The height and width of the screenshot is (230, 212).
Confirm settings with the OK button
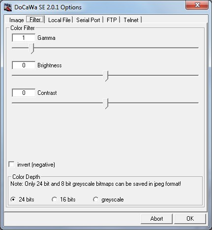(190, 219)
